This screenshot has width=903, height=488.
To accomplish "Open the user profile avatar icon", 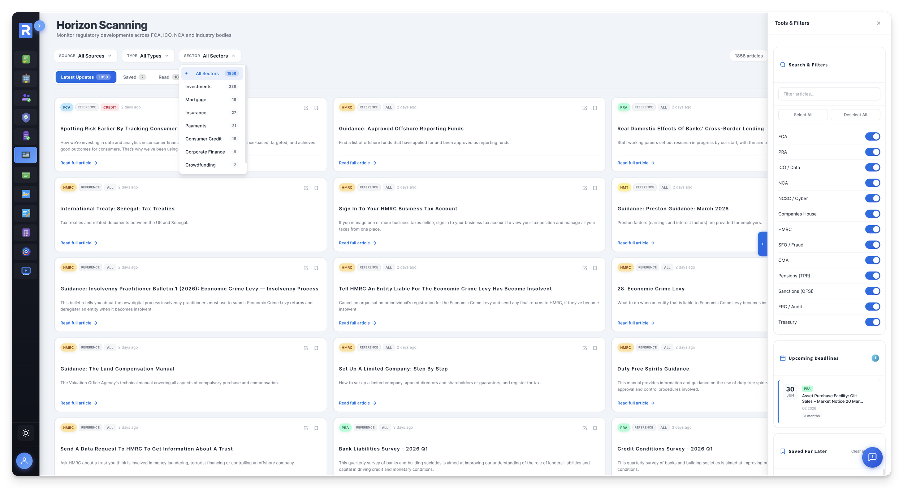I will coord(24,461).
